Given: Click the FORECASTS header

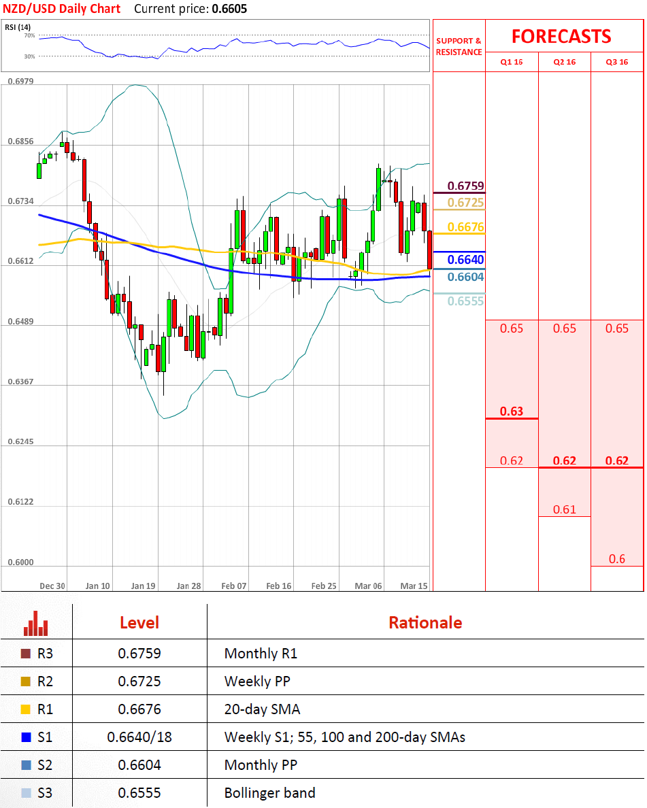Looking at the screenshot, I should (x=561, y=36).
